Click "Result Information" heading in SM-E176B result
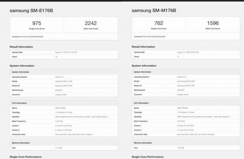 [x=21, y=47]
